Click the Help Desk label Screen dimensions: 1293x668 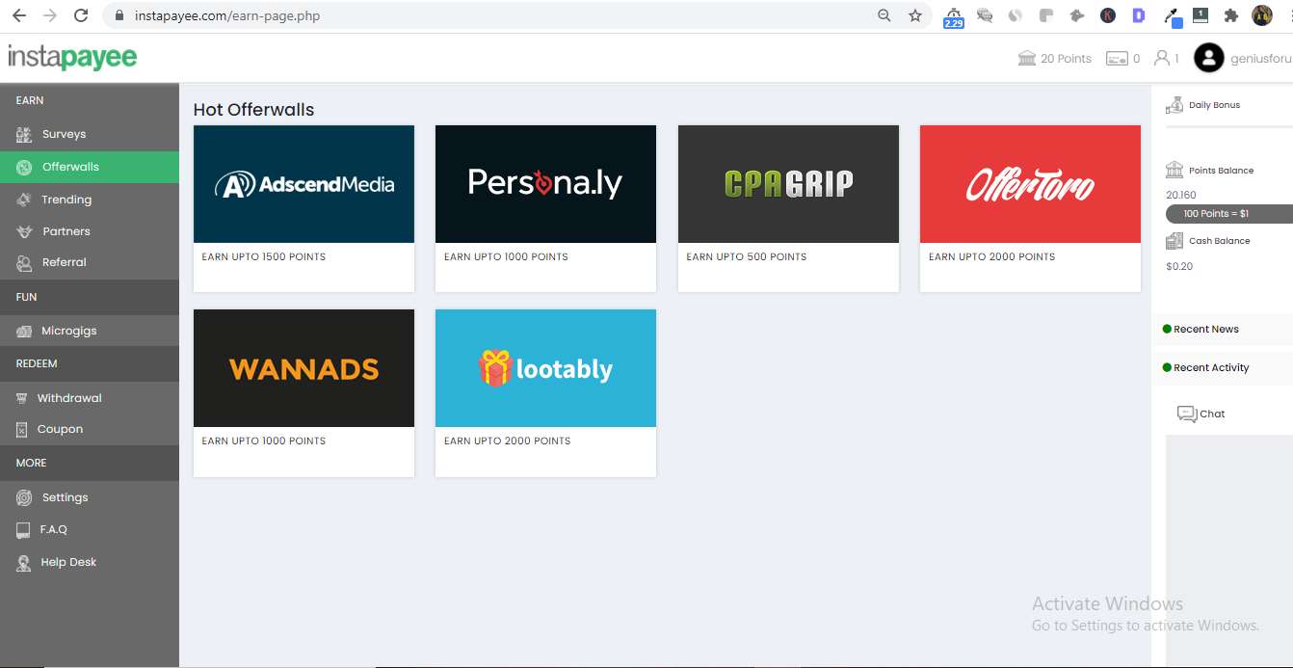coord(69,562)
